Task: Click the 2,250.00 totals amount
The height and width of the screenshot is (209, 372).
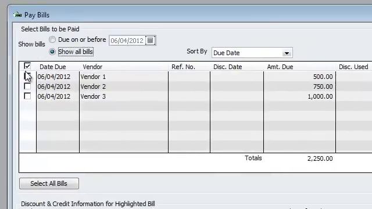Action: pyautogui.click(x=320, y=158)
